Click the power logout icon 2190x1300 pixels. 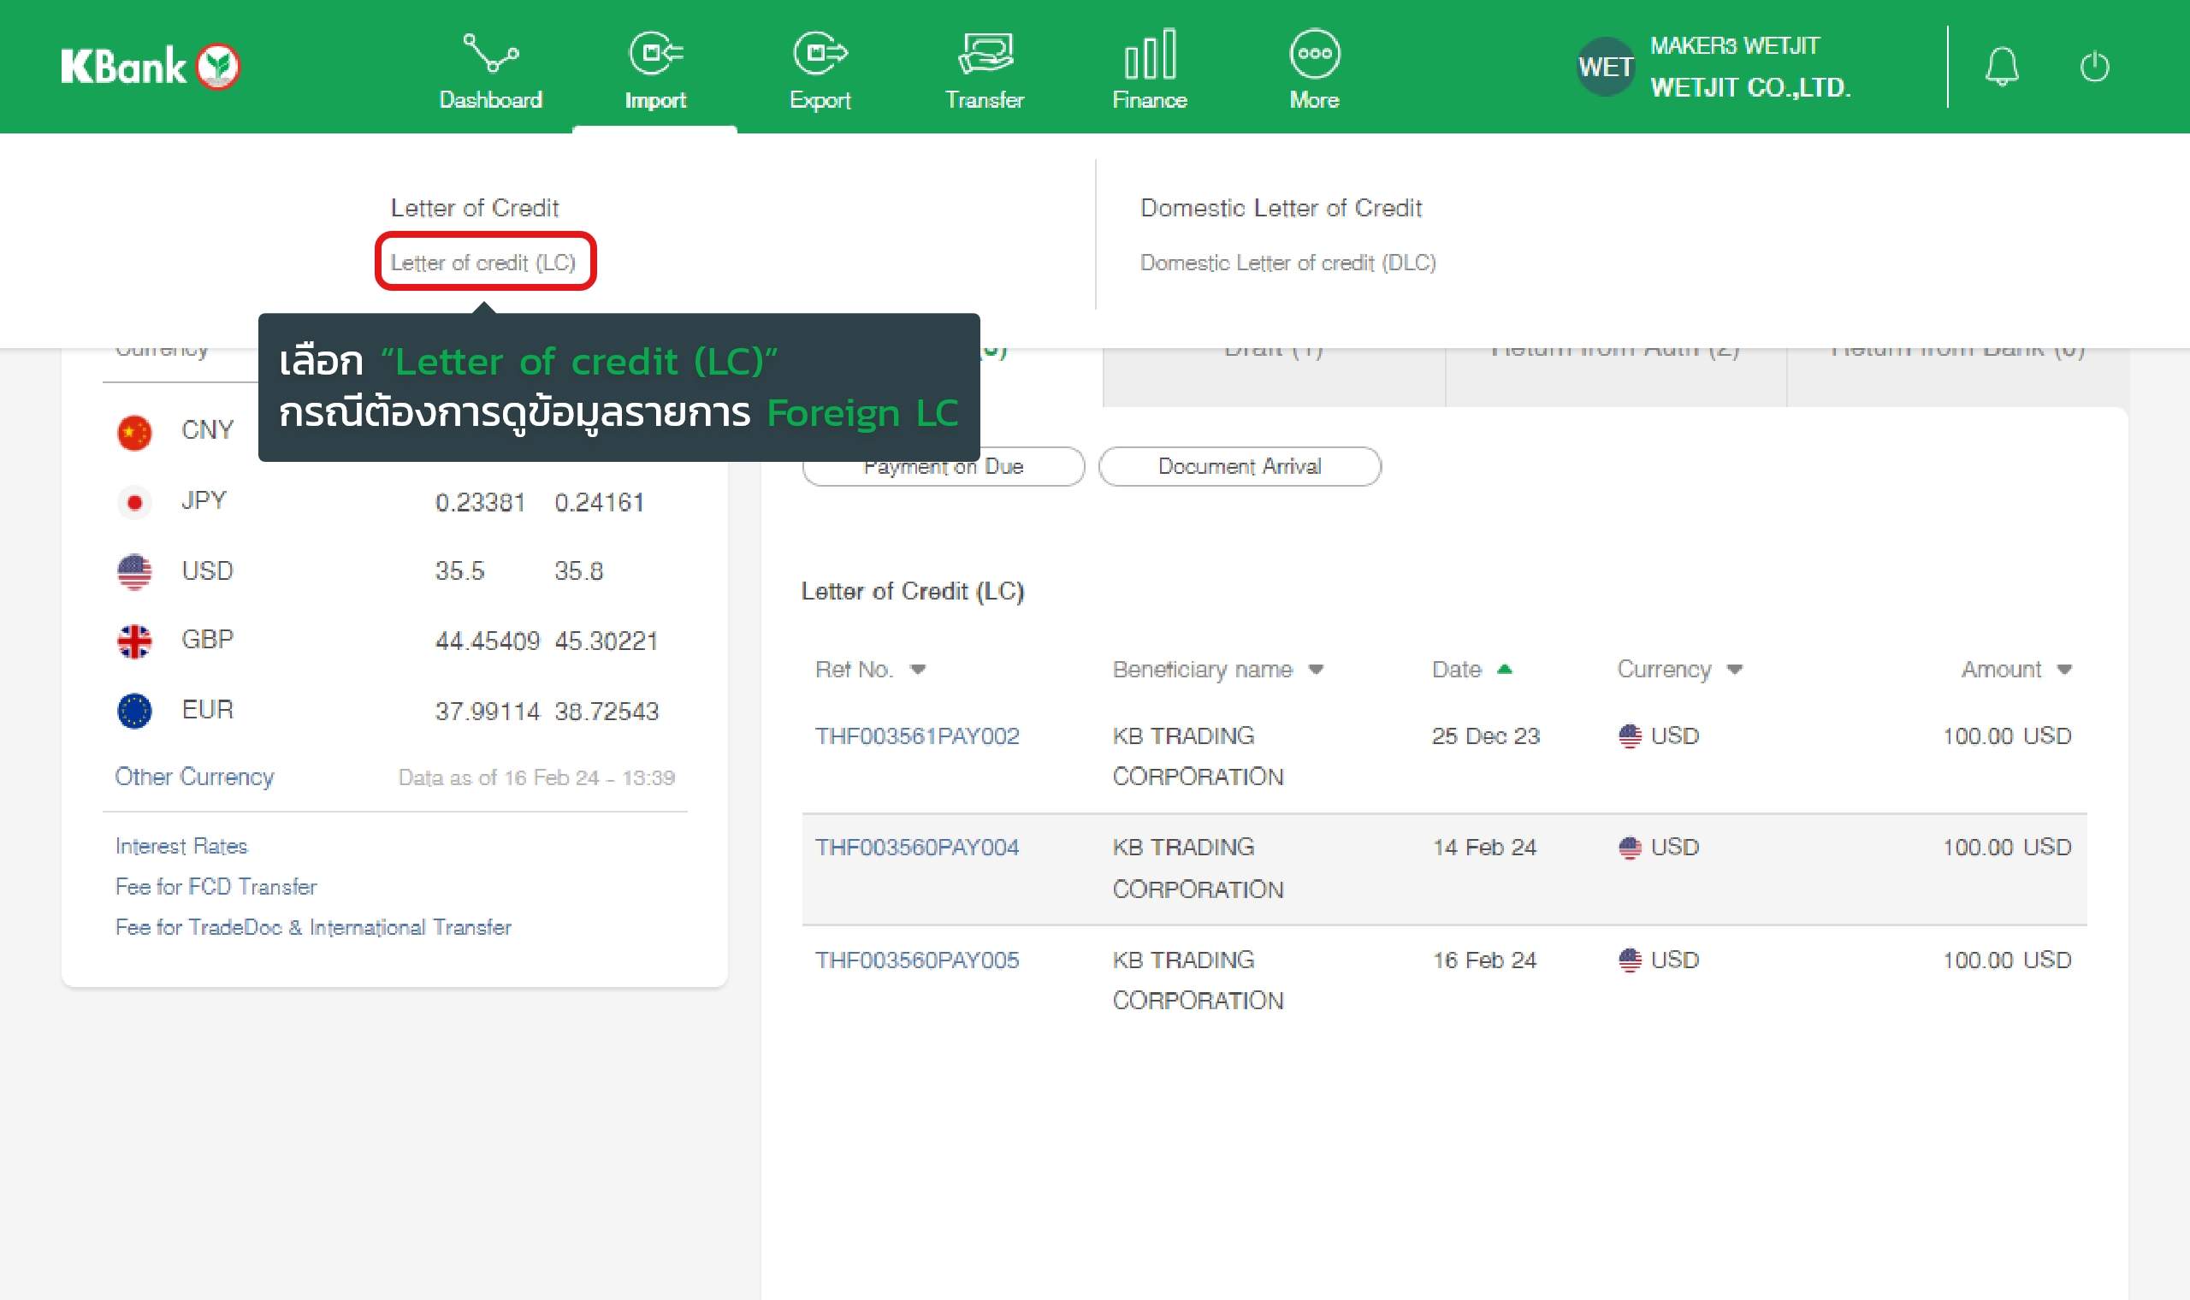pyautogui.click(x=2094, y=68)
